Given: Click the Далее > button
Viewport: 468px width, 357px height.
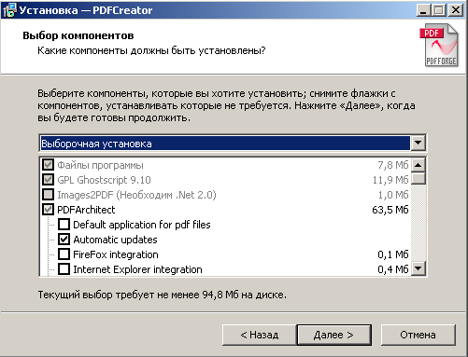Looking at the screenshot, I should [333, 335].
